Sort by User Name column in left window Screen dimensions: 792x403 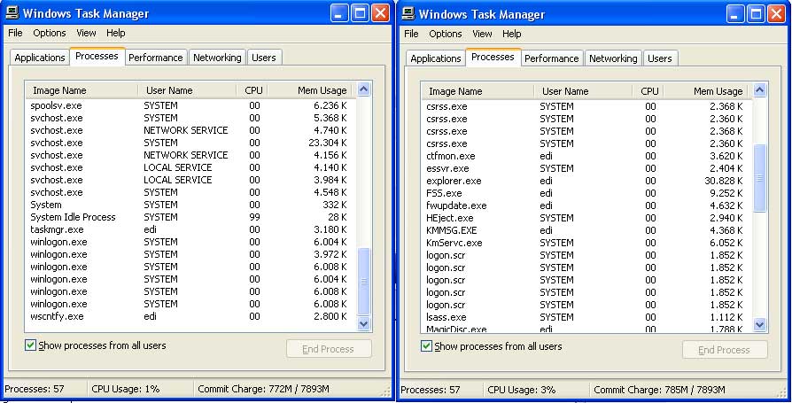(x=187, y=90)
